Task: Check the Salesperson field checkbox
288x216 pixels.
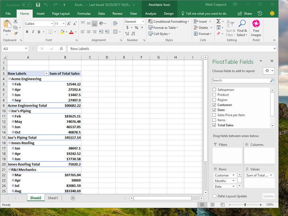Action: pyautogui.click(x=214, y=90)
